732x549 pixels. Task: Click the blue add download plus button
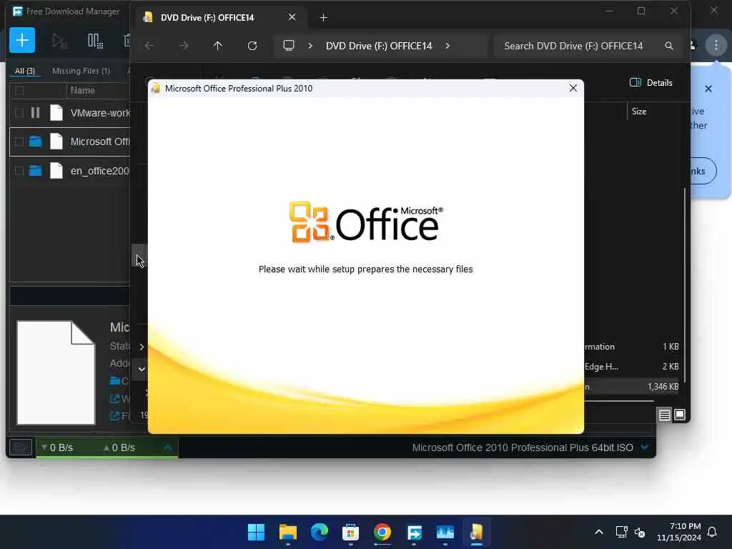(22, 40)
